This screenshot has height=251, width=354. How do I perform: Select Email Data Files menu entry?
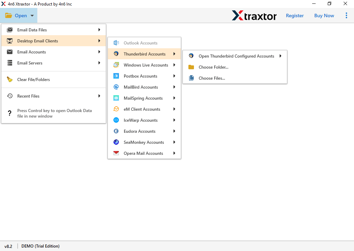32,30
